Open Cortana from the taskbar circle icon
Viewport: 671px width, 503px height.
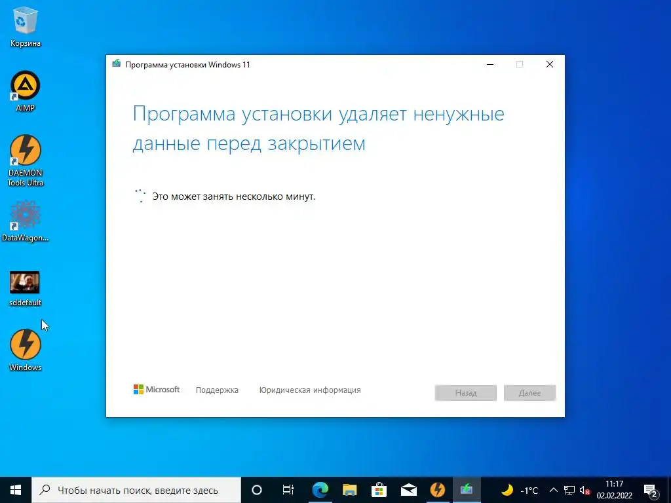256,490
